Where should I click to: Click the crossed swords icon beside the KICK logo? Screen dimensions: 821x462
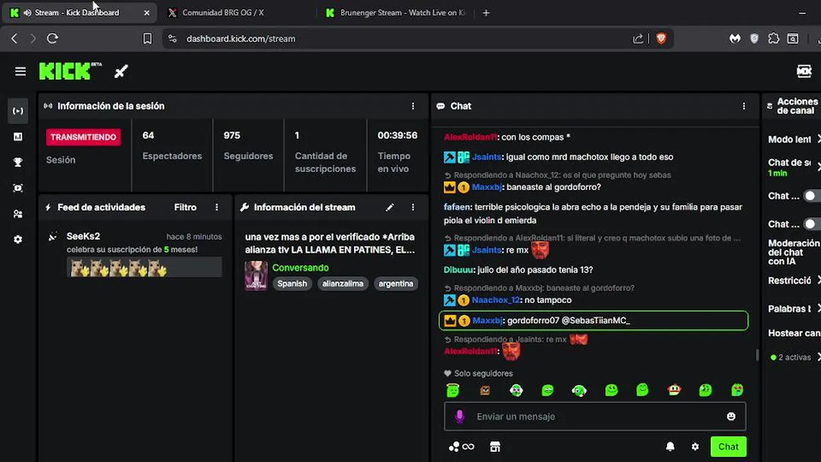(x=121, y=71)
